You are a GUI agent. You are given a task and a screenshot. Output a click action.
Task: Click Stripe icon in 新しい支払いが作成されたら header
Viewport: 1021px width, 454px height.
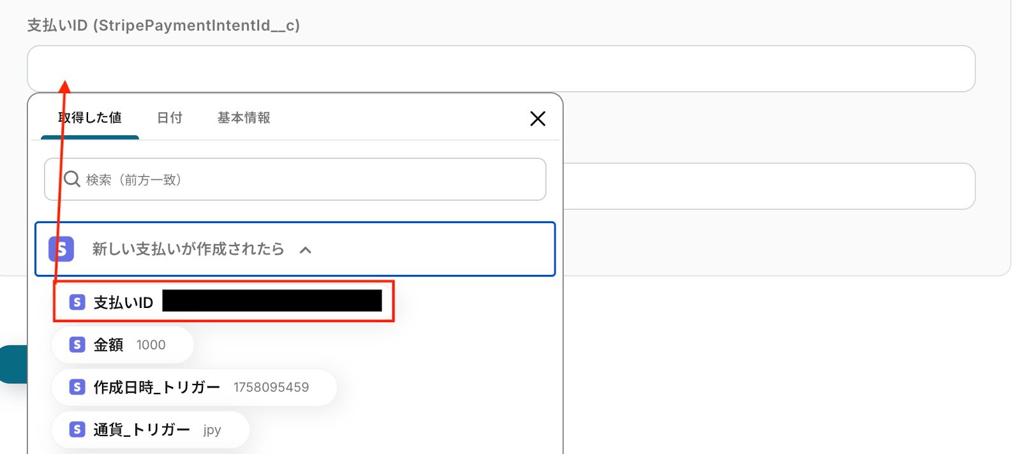[x=61, y=249]
